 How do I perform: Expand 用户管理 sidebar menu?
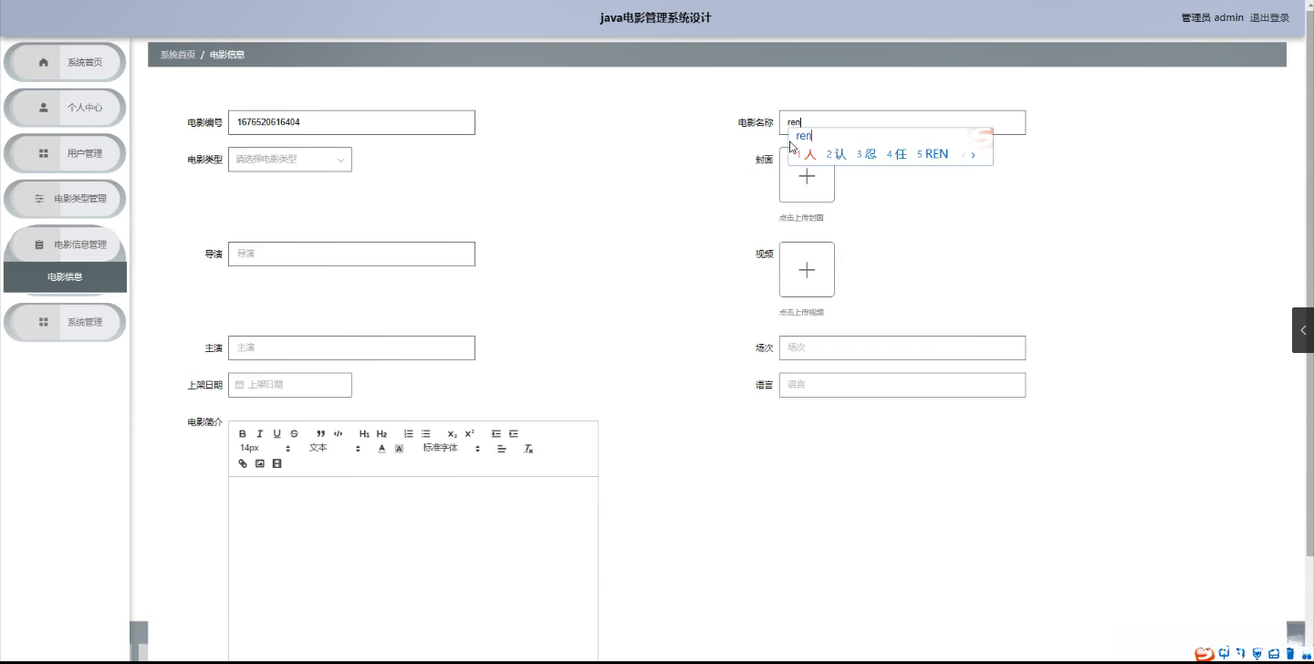coord(65,153)
